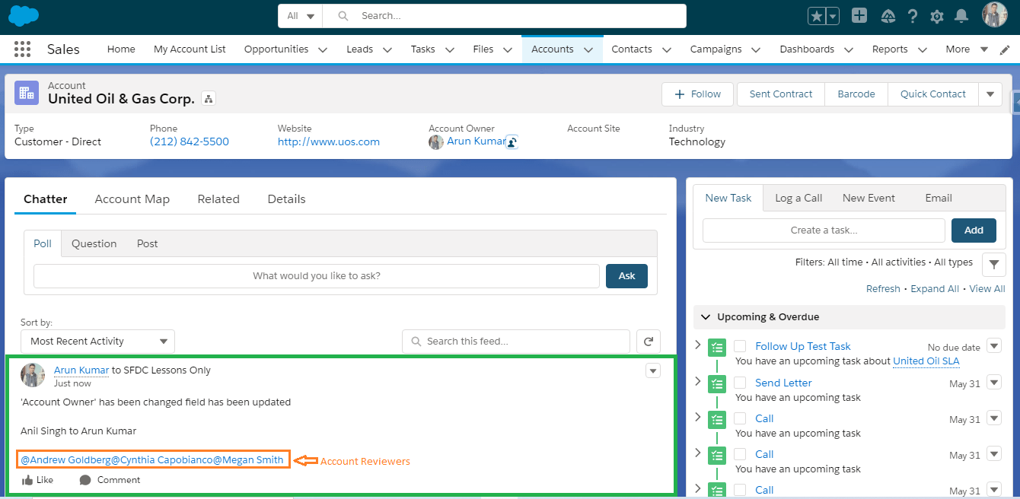The width and height of the screenshot is (1020, 499).
Task: Click the global Search field
Action: 505,16
